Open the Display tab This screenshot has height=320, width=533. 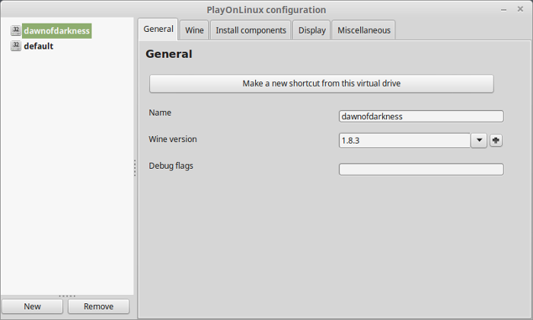[x=311, y=30]
